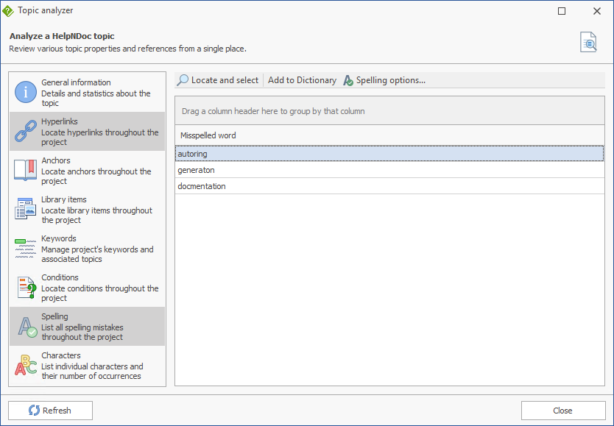614x426 pixels.
Task: Click the Conditions document icon
Action: coord(26,288)
